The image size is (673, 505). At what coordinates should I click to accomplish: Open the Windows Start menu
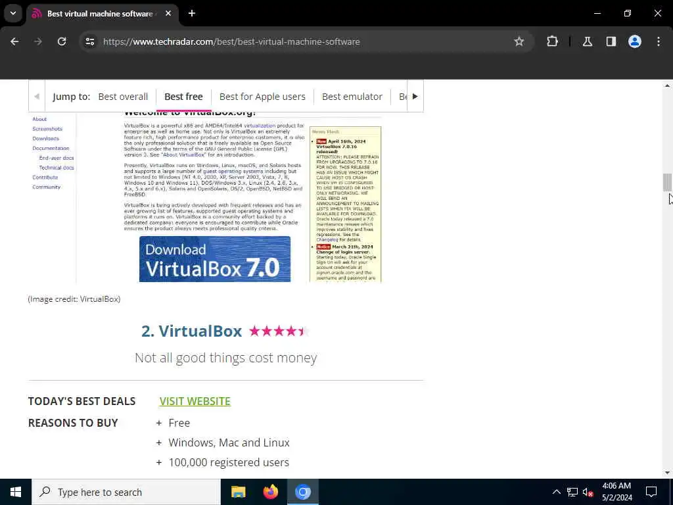click(x=16, y=492)
